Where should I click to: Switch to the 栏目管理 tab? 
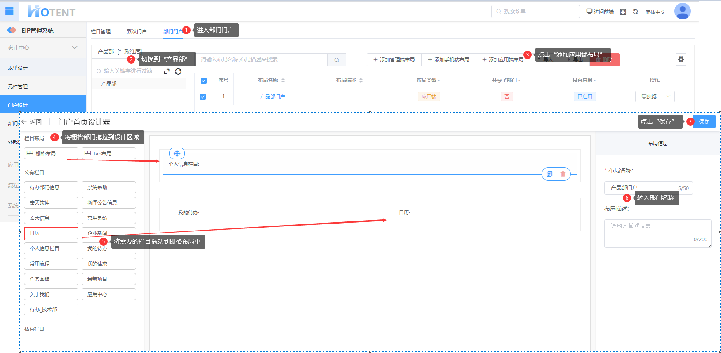101,32
